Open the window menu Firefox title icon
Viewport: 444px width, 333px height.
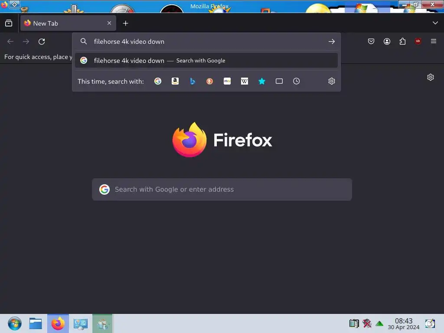[4, 5]
